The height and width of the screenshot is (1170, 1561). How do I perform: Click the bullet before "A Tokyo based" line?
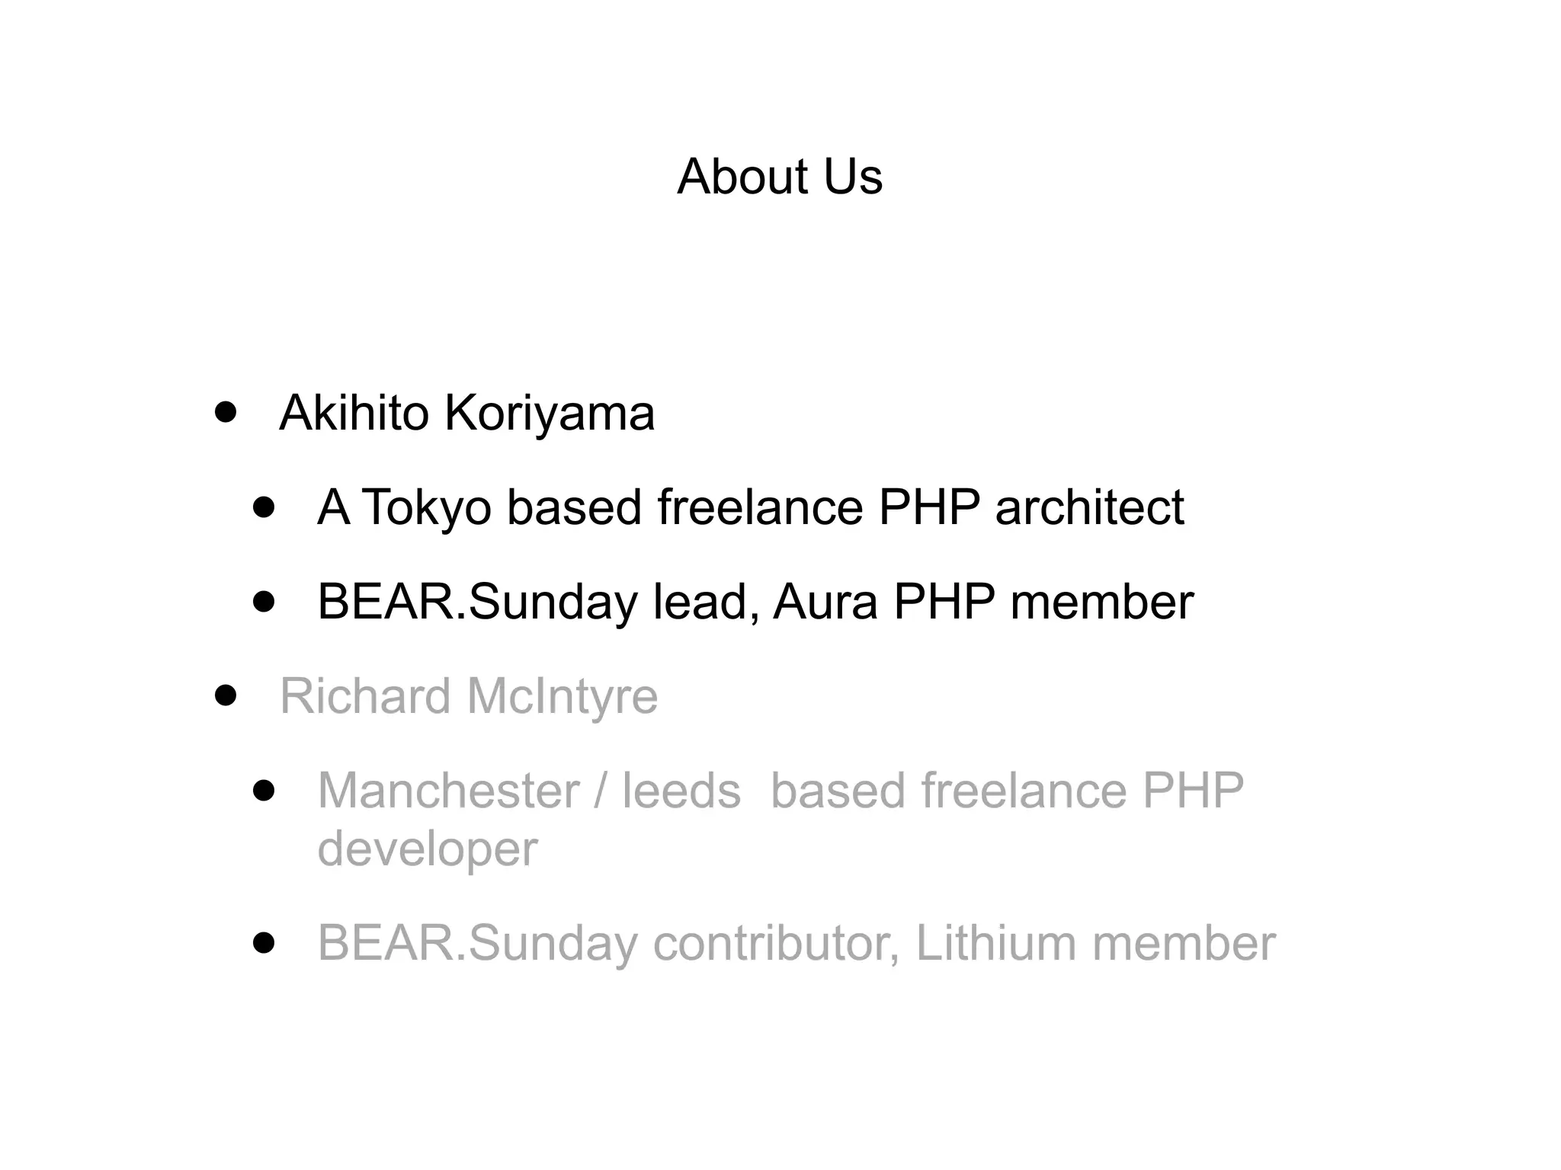(264, 507)
